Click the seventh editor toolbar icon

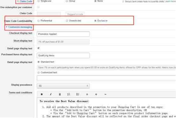click(96, 94)
